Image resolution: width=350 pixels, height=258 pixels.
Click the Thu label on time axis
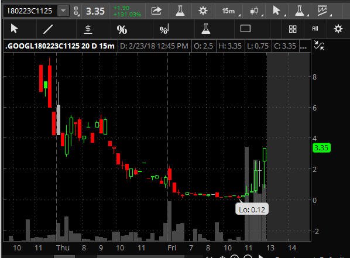(x=63, y=248)
